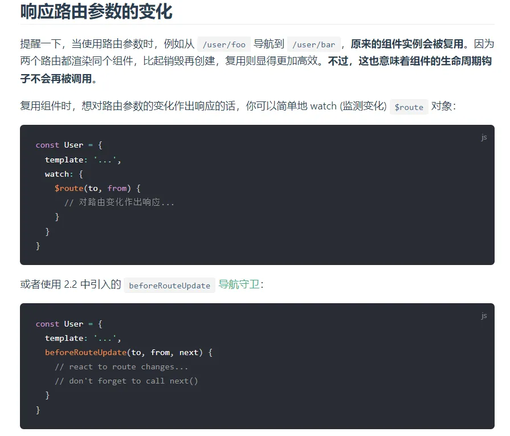Click the comment react to route changes
The width and height of the screenshot is (510, 436).
coord(121,366)
